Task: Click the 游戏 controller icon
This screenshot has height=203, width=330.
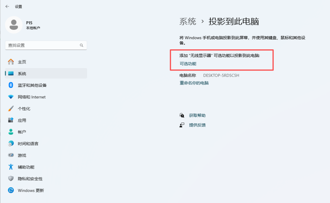Action: tap(11, 155)
